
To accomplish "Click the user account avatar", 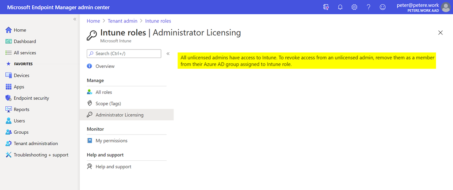I will [x=445, y=7].
